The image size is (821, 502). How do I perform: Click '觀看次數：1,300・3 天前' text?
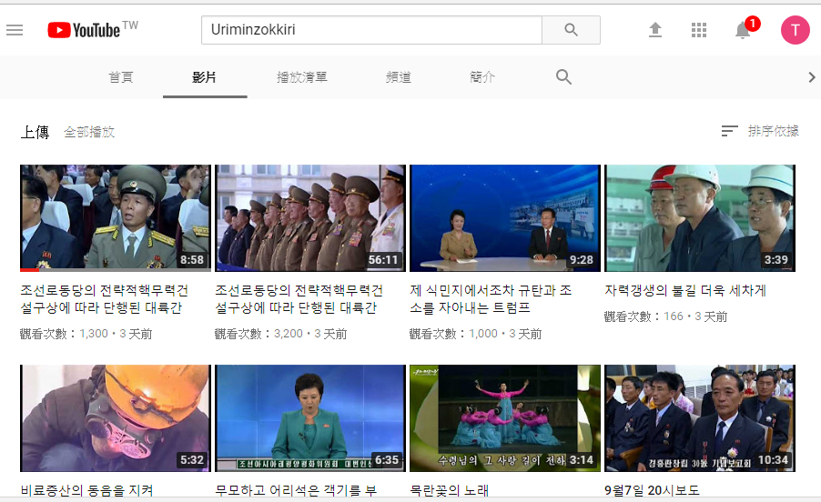86,334
